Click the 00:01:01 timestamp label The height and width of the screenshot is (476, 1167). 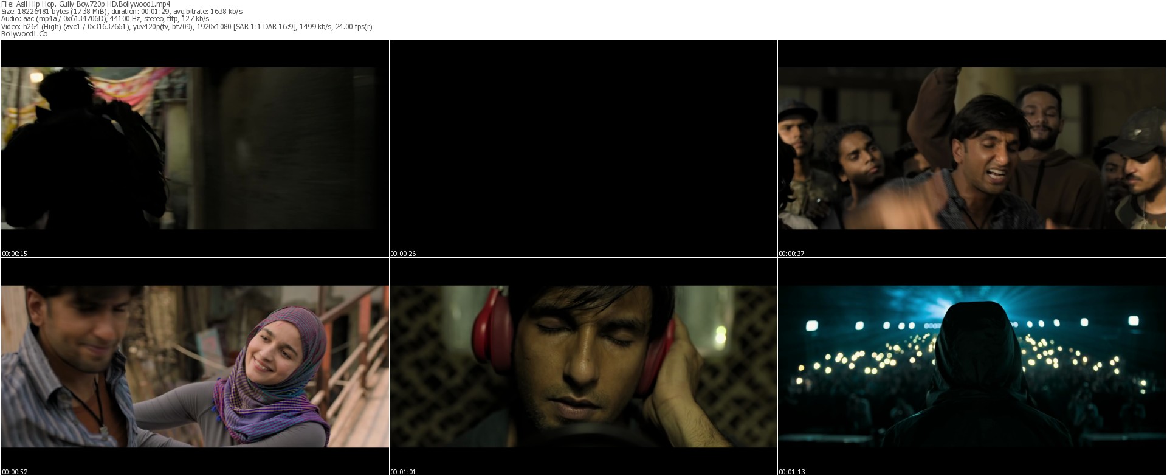click(x=403, y=472)
